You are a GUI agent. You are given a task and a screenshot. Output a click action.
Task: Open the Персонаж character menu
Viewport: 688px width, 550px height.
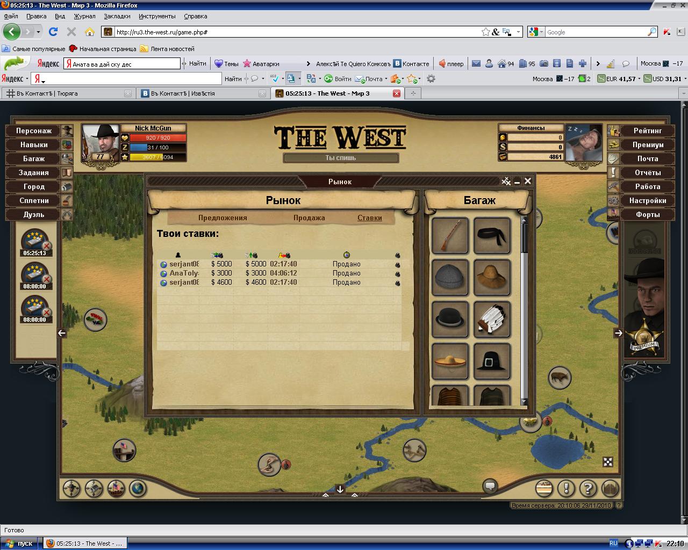coord(34,131)
